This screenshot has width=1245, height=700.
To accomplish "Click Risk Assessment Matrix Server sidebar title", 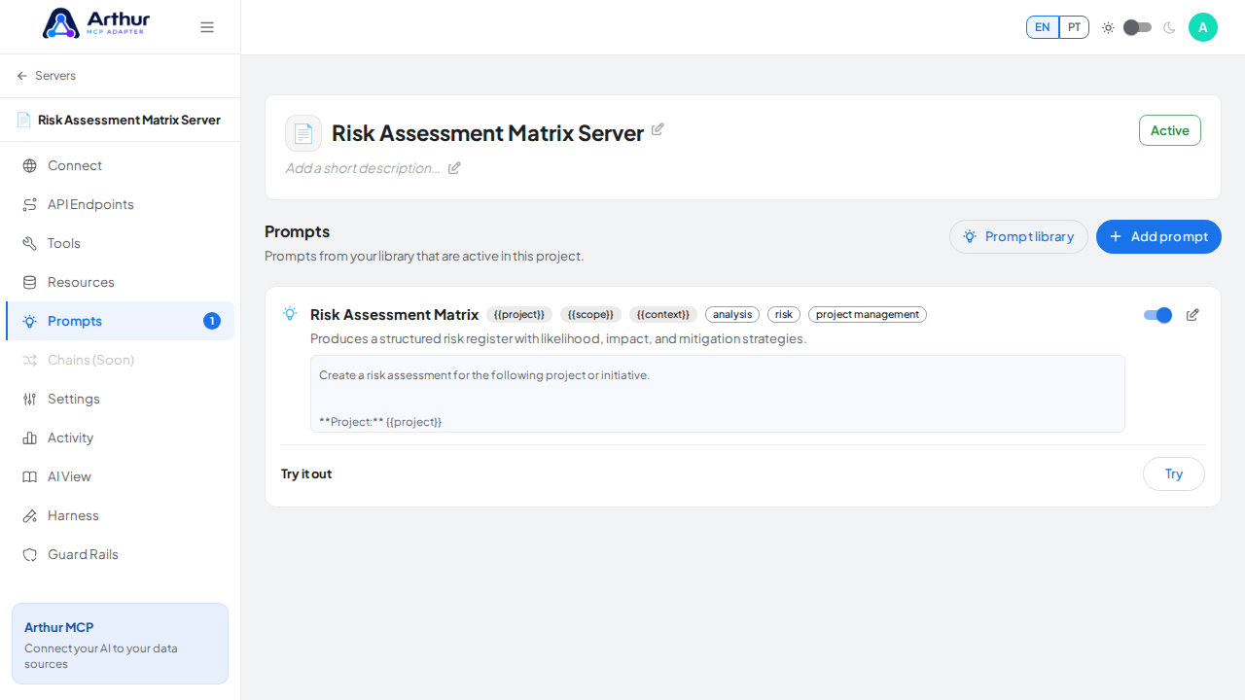I will click(x=129, y=120).
